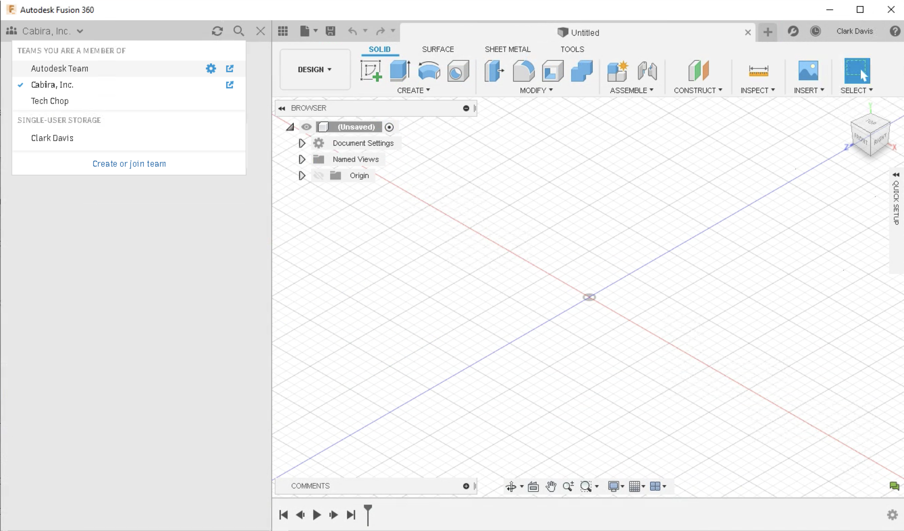Click the Create Sketch tool icon
Viewport: 904px width, 531px height.
click(x=371, y=71)
